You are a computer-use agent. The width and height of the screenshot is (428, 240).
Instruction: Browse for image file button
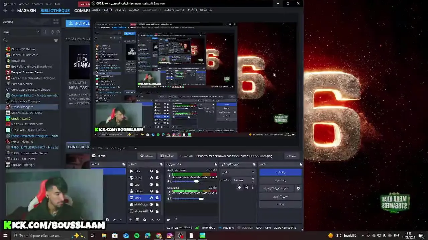292,156
